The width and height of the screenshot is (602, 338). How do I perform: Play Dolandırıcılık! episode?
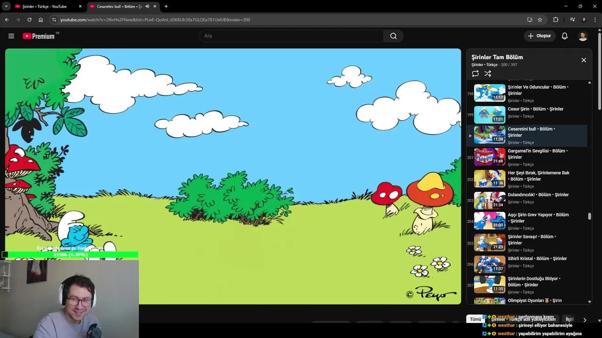click(527, 200)
